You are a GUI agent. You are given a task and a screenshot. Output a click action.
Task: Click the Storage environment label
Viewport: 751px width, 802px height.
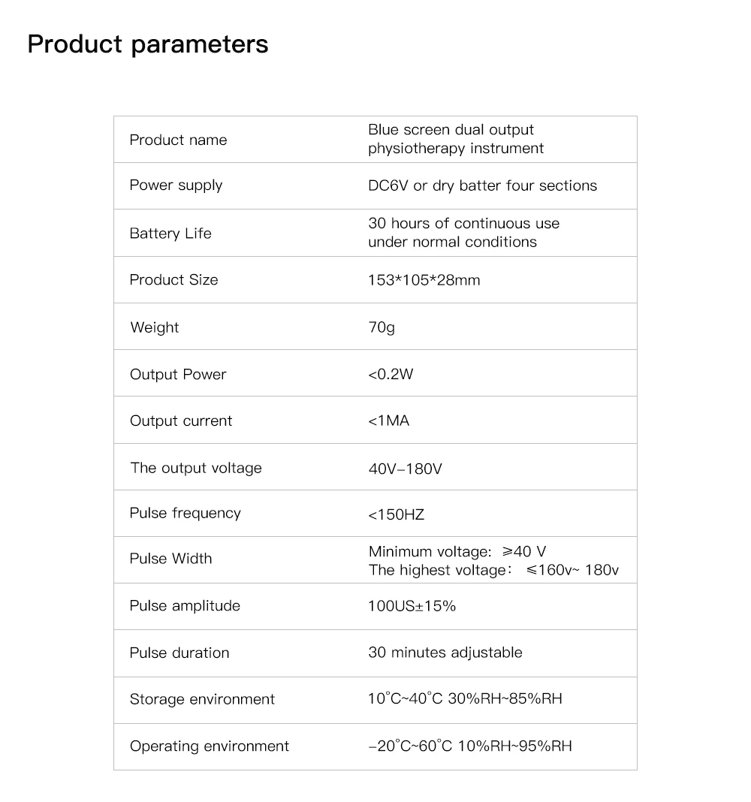click(202, 699)
